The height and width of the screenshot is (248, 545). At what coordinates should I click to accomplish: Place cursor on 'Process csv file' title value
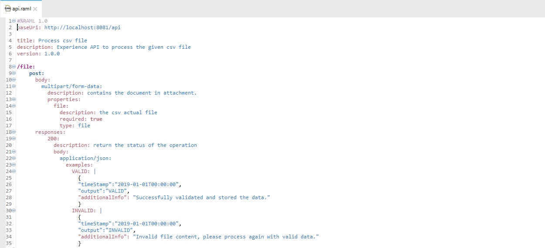[63, 41]
